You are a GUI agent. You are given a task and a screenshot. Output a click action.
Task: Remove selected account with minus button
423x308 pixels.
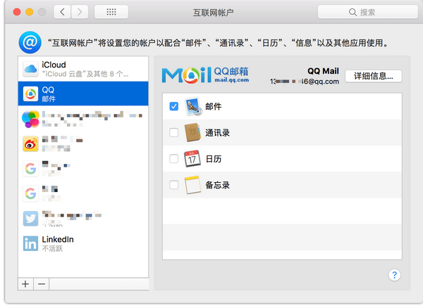[42, 284]
